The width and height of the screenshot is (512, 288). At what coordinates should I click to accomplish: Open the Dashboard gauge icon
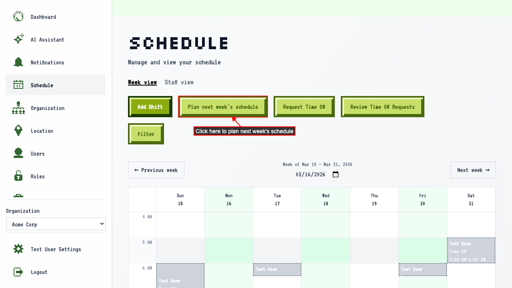pyautogui.click(x=18, y=17)
